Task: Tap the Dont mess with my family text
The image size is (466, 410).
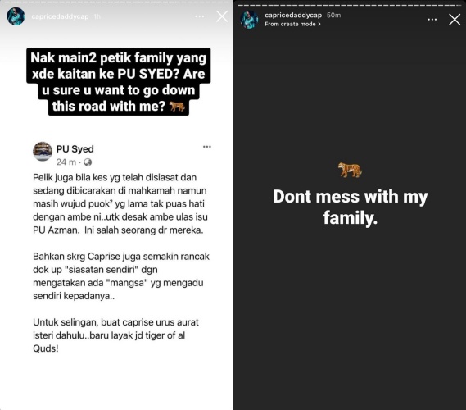Action: coord(350,207)
